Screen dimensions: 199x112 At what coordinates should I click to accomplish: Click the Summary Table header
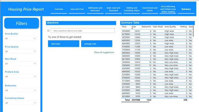(x=157, y=23)
